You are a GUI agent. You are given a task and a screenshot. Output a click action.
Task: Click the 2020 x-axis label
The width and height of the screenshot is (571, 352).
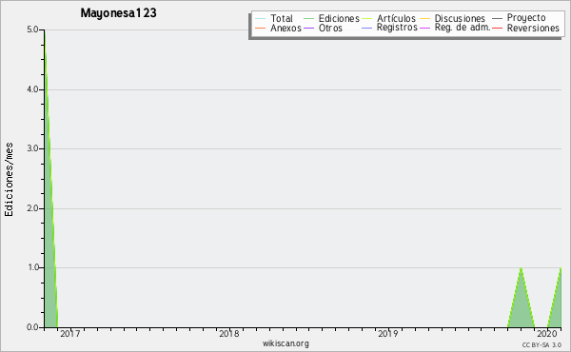pos(547,333)
